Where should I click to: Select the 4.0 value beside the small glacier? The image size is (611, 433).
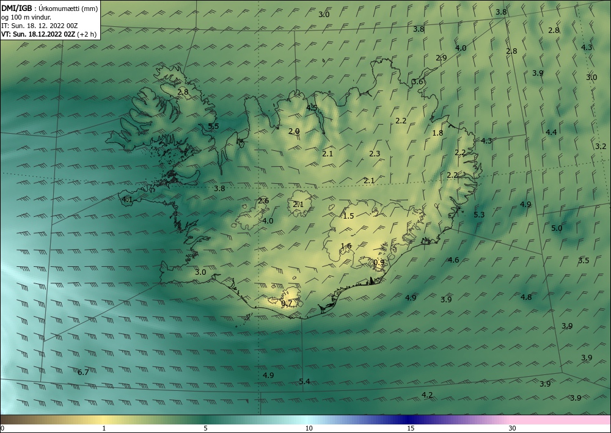click(268, 221)
